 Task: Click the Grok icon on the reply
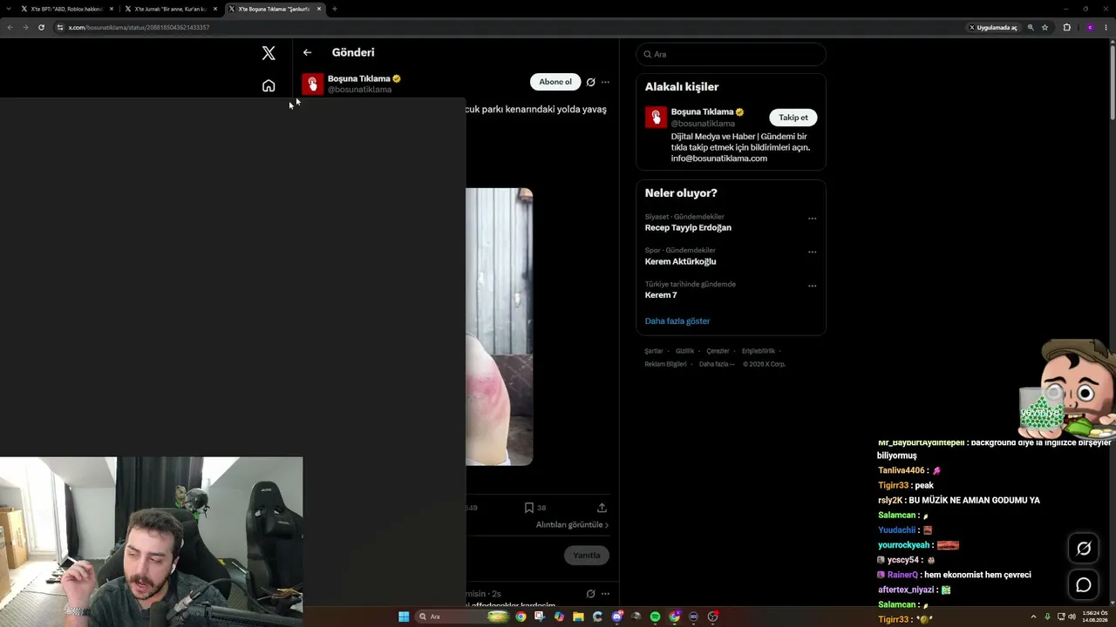590,594
